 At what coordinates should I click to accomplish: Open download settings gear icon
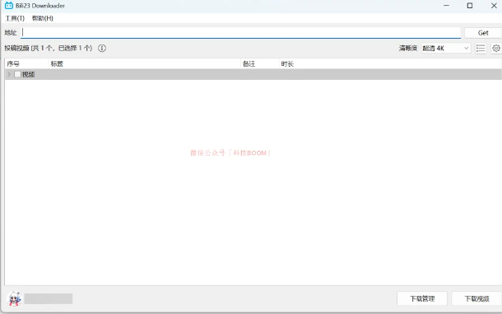point(496,49)
